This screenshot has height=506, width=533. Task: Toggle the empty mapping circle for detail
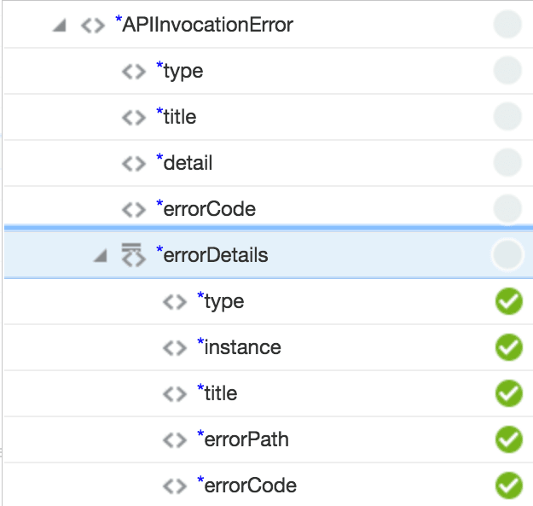pos(507,162)
